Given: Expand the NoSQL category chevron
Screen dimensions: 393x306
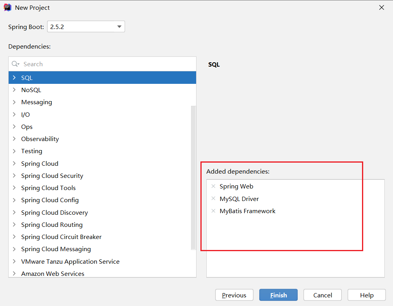Looking at the screenshot, I should pos(14,90).
